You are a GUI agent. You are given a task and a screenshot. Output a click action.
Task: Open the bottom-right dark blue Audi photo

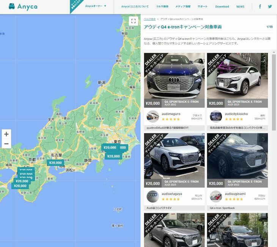coord(237,230)
